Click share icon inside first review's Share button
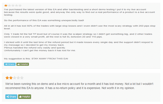The width and height of the screenshot is (163, 104). click(6, 64)
